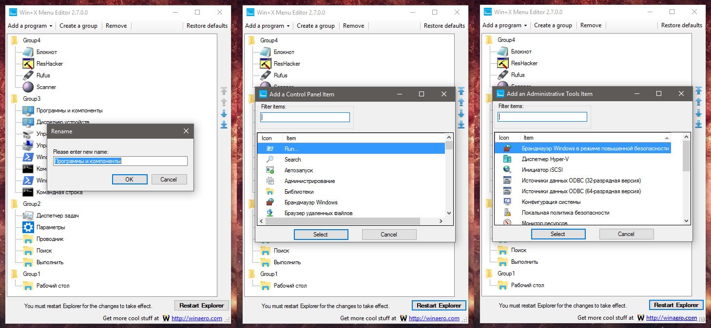Open Add a program dropdown in middle window
The height and width of the screenshot is (328, 711).
pyautogui.click(x=267, y=26)
